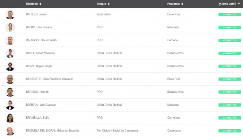Image resolution: width=243 pixels, height=138 pixels.
Task: Select Fte. Cívico y Social de Catamarca
Action: point(117,131)
